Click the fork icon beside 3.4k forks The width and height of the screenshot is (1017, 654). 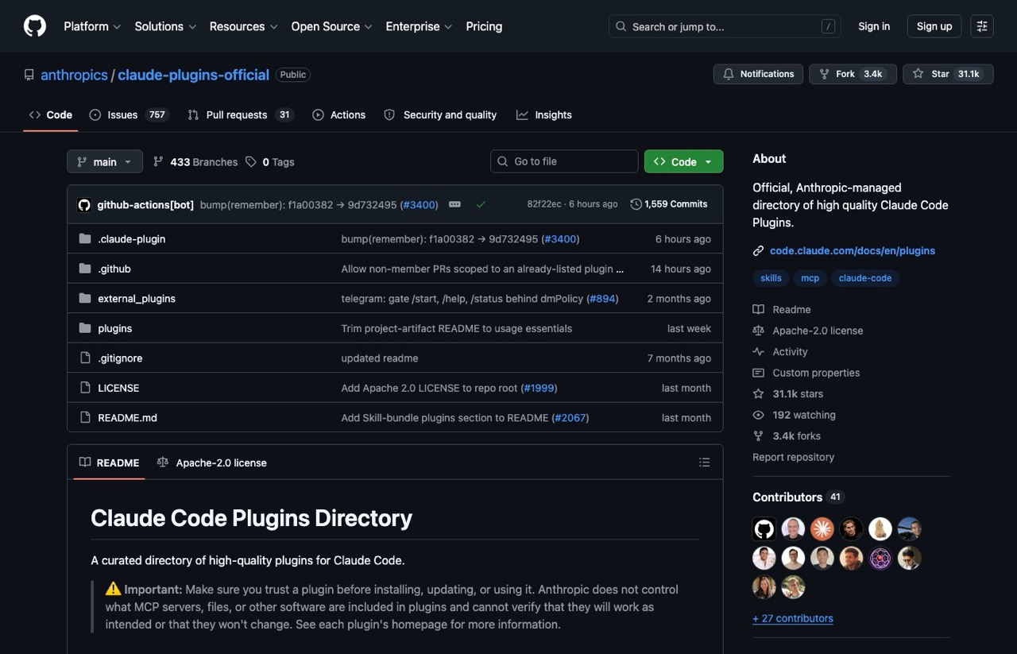coord(758,436)
